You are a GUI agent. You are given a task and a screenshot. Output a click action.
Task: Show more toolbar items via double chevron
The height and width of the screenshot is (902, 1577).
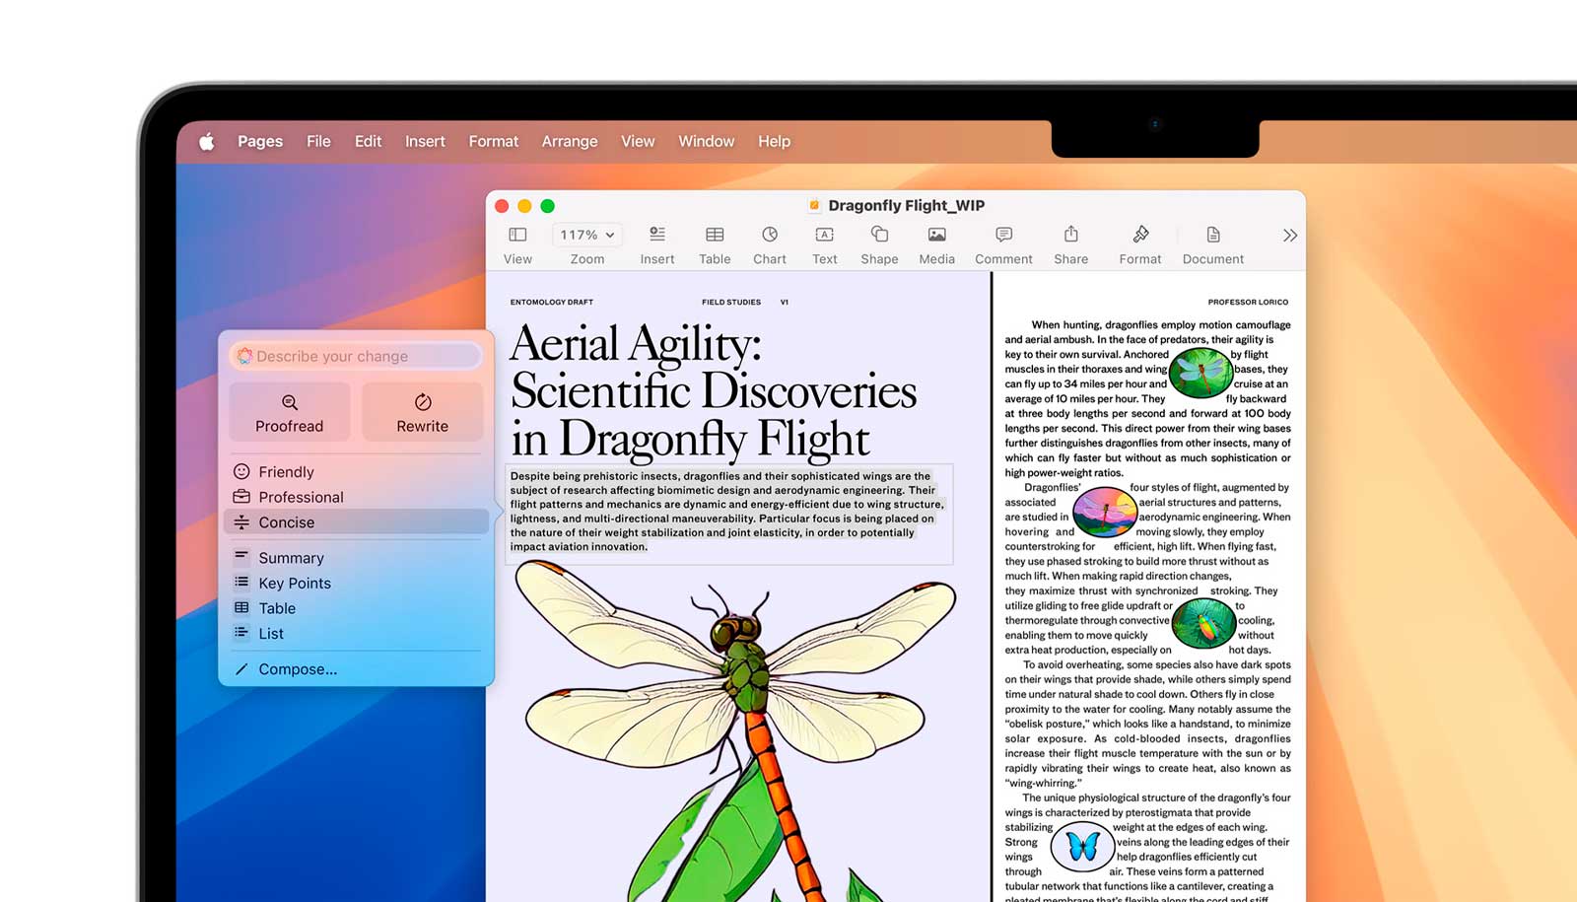(x=1289, y=236)
